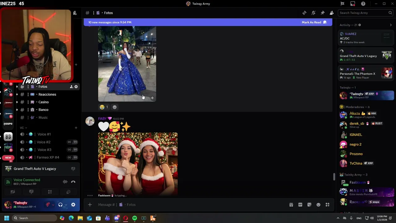Open User Settings gear
Image resolution: width=396 pixels, height=223 pixels.
coord(73,205)
